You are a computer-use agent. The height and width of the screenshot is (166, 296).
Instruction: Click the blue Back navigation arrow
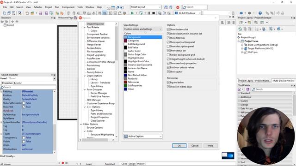[241, 13]
